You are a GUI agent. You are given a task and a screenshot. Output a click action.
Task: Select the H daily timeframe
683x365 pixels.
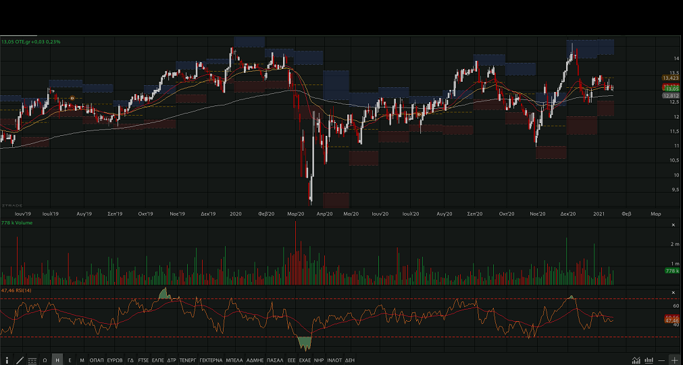[57, 360]
